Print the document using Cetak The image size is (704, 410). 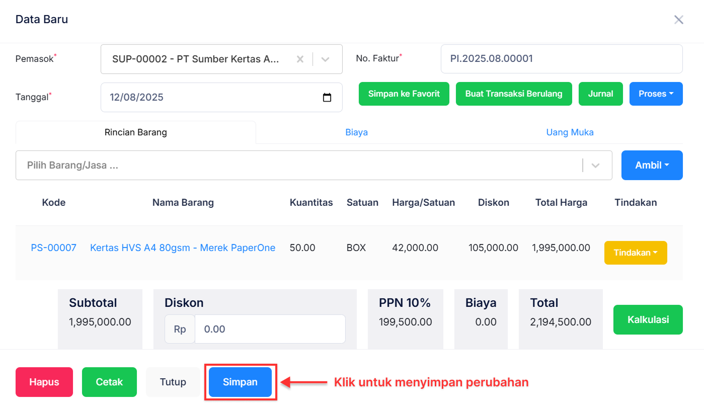(109, 382)
